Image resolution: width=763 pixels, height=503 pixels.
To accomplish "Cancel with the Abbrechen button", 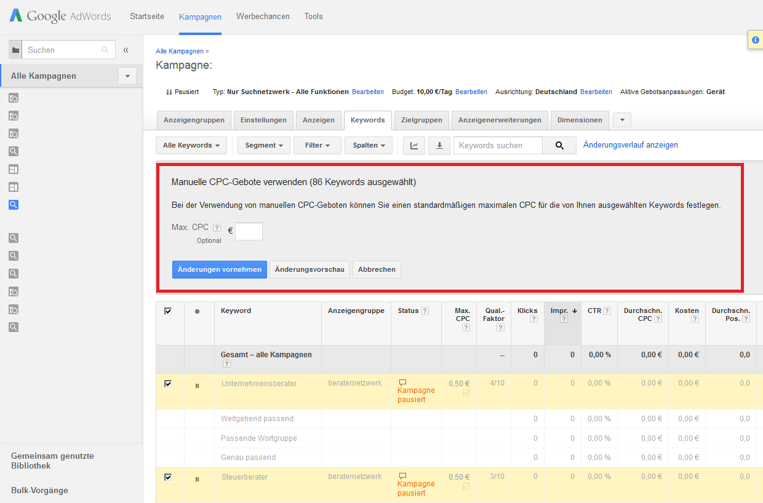I will (377, 269).
